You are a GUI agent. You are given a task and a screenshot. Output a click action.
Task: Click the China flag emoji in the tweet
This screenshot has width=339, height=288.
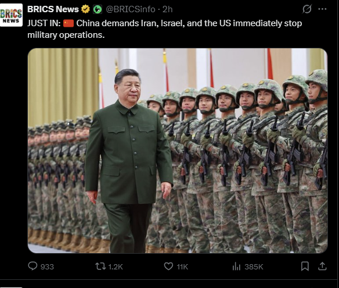(x=68, y=23)
